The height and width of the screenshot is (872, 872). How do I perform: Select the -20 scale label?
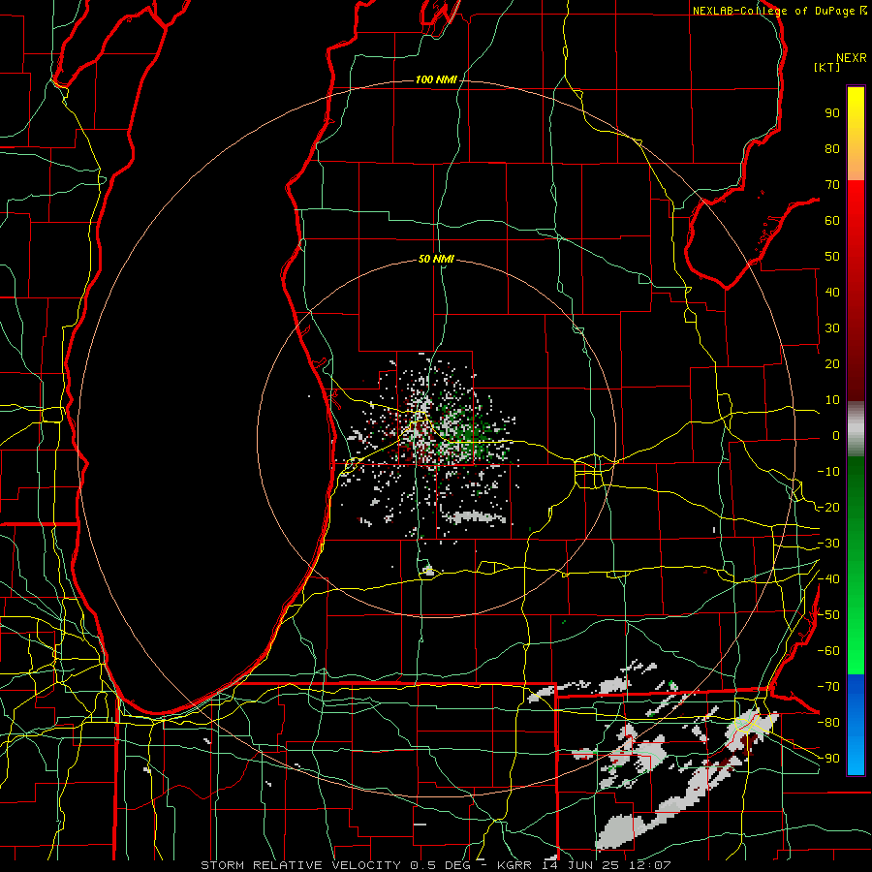point(828,507)
